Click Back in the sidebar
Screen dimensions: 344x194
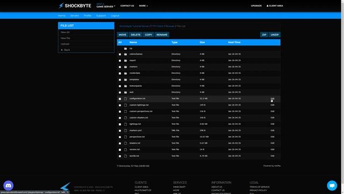click(x=66, y=50)
